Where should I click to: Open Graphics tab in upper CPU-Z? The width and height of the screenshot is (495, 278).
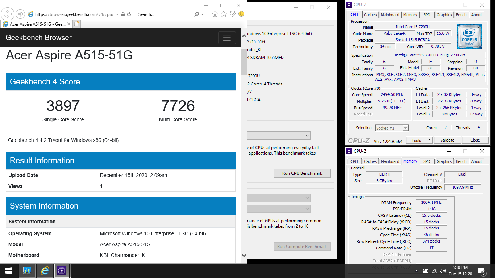click(444, 15)
